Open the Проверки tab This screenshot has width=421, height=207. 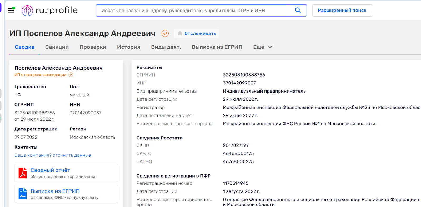[x=93, y=47]
